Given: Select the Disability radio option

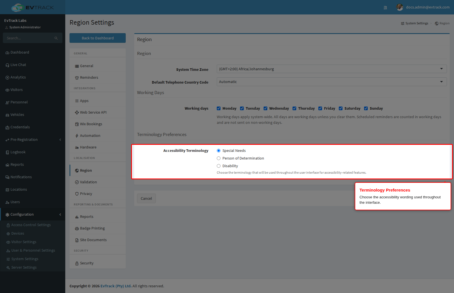Looking at the screenshot, I should (x=219, y=166).
